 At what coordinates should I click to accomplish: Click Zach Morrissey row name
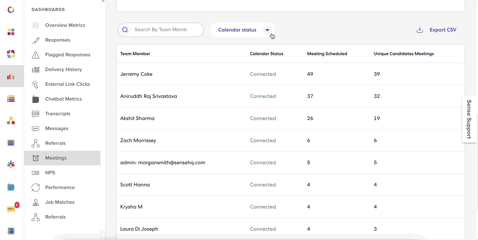pyautogui.click(x=138, y=140)
